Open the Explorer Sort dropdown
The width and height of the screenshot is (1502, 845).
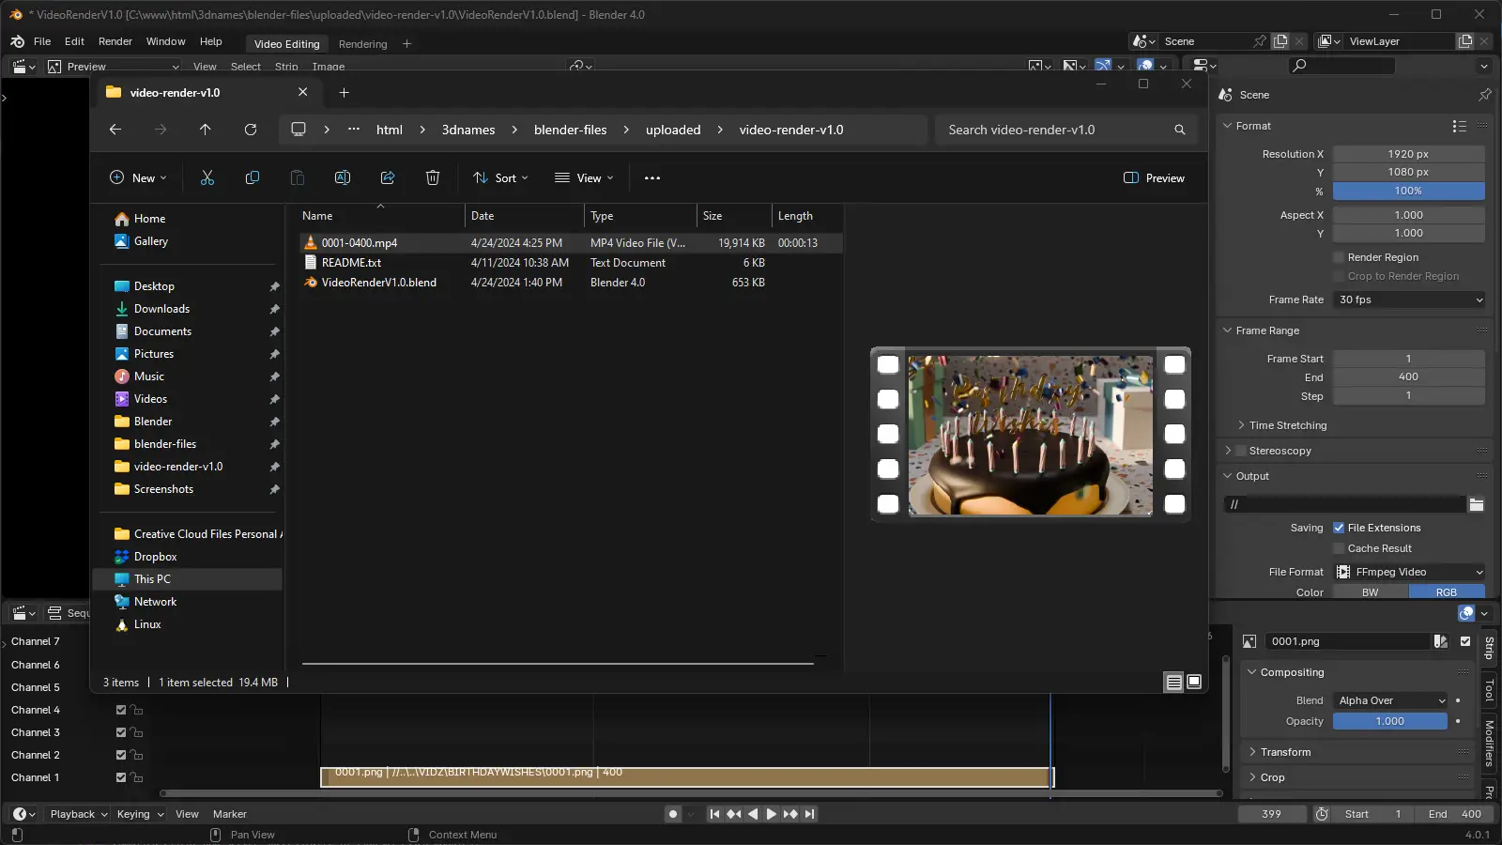tap(500, 178)
